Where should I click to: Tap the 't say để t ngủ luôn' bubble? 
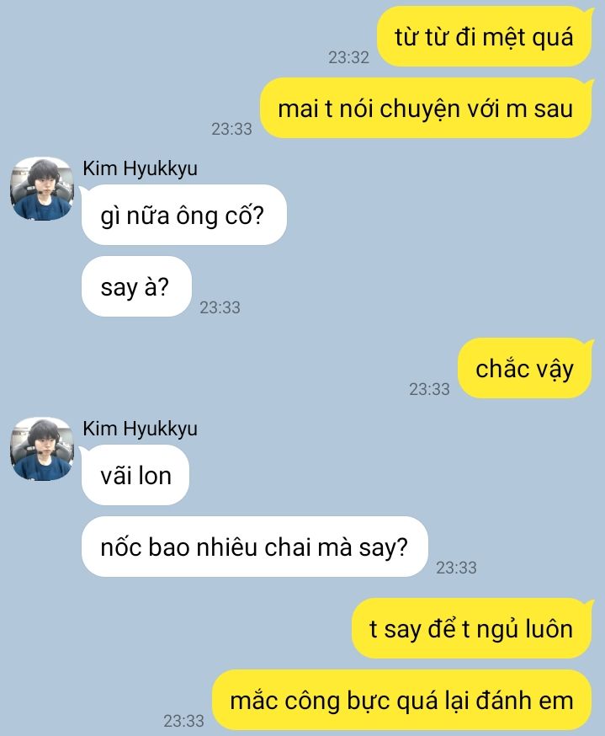point(471,628)
